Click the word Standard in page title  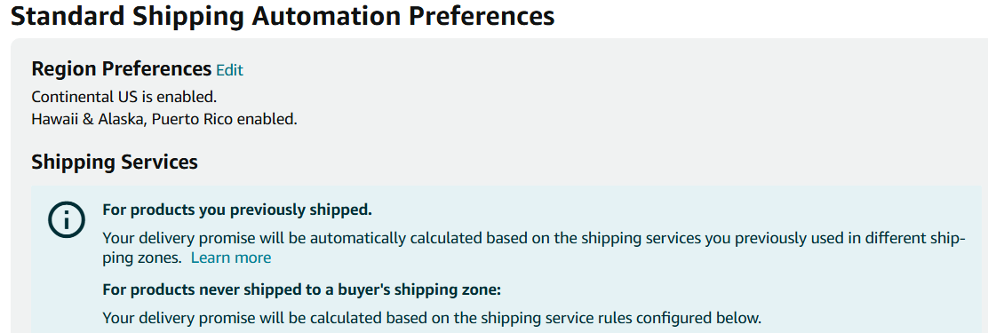pos(68,16)
